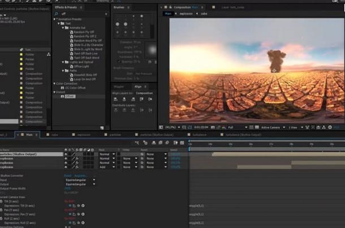Toggle the transparency grid in the viewer

click(x=257, y=127)
